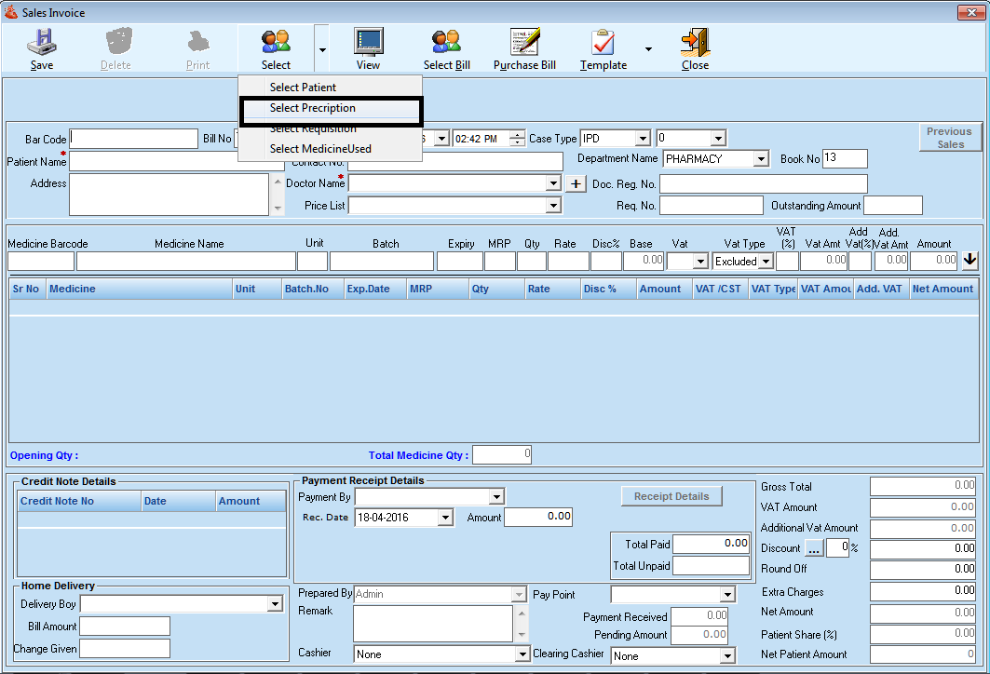Expand the Case Type dropdown

pyautogui.click(x=643, y=139)
